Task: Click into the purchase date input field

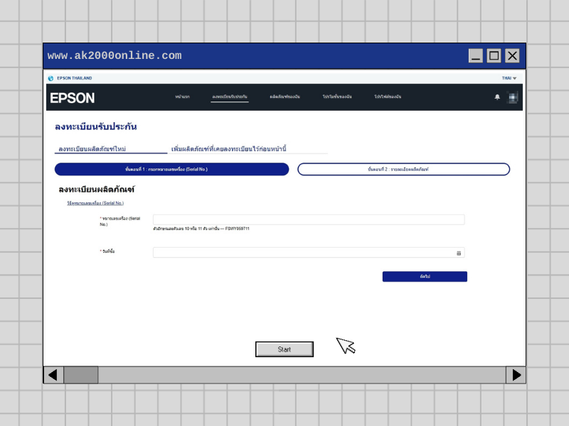Action: 309,253
